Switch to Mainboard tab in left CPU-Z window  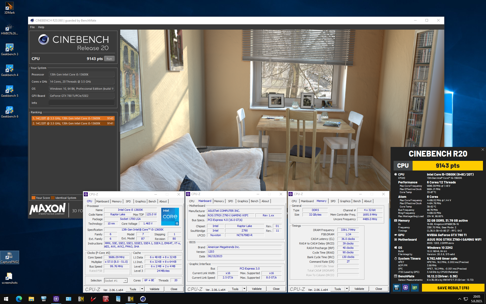click(x=103, y=201)
